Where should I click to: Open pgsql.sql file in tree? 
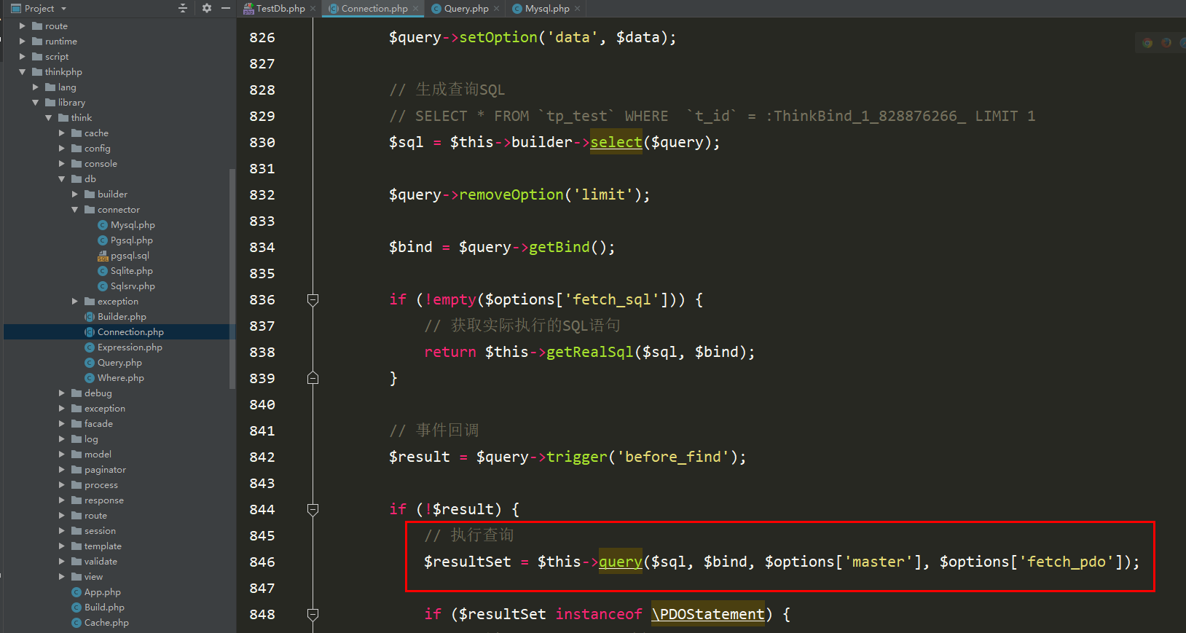[x=130, y=256]
